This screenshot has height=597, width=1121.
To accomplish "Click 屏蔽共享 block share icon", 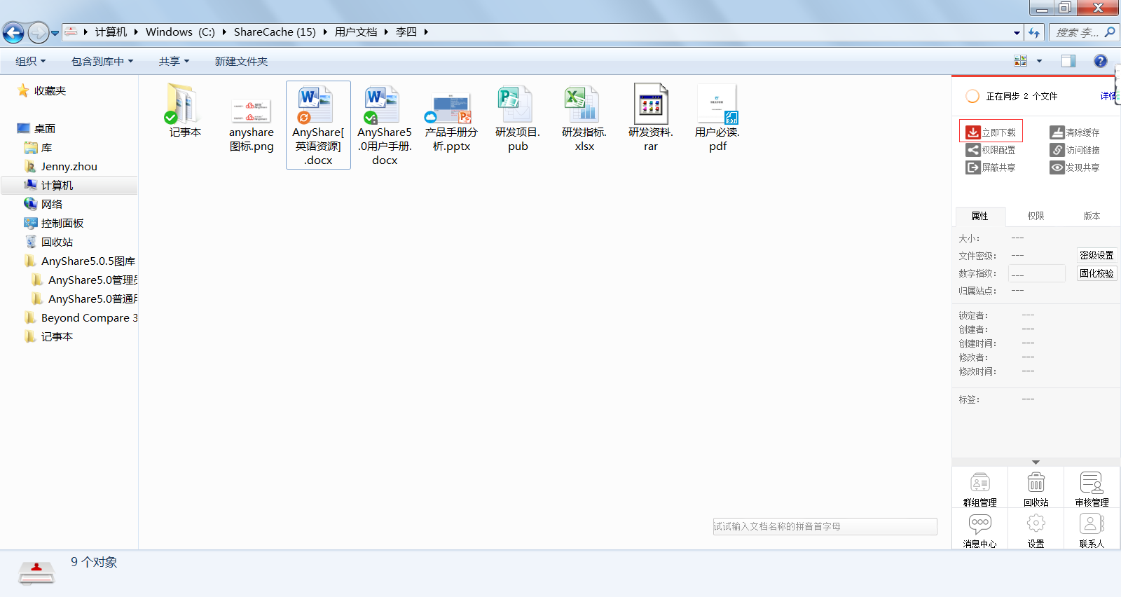I will [973, 167].
